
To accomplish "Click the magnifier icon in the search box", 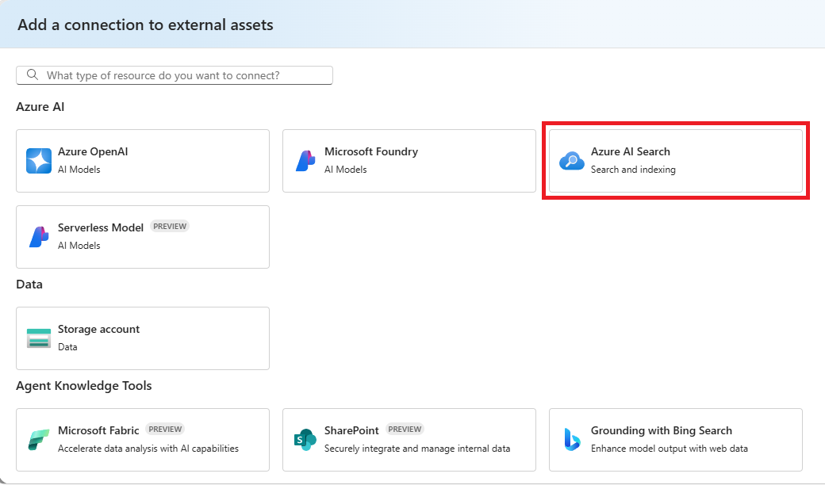I will click(33, 74).
